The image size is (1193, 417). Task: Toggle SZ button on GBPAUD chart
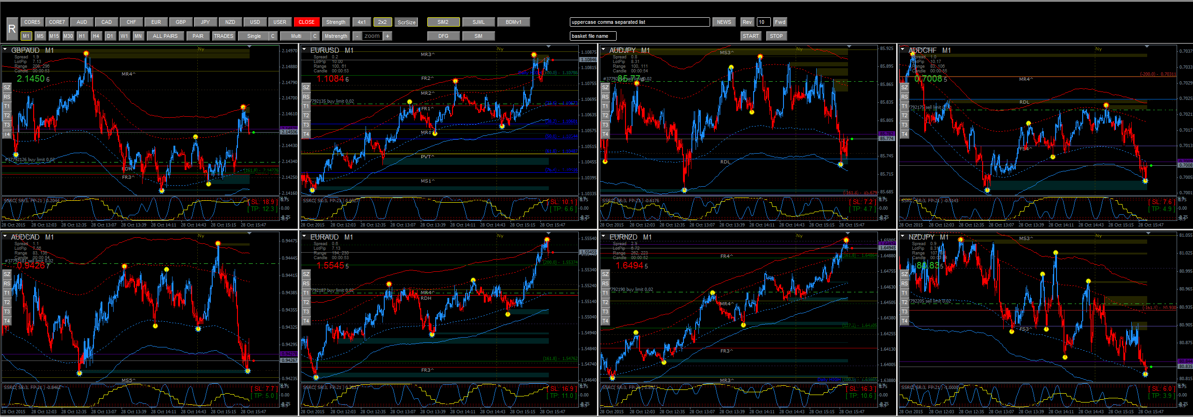tap(7, 87)
